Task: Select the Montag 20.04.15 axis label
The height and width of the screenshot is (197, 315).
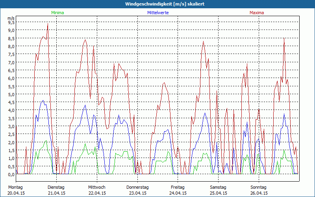Action: click(16, 190)
